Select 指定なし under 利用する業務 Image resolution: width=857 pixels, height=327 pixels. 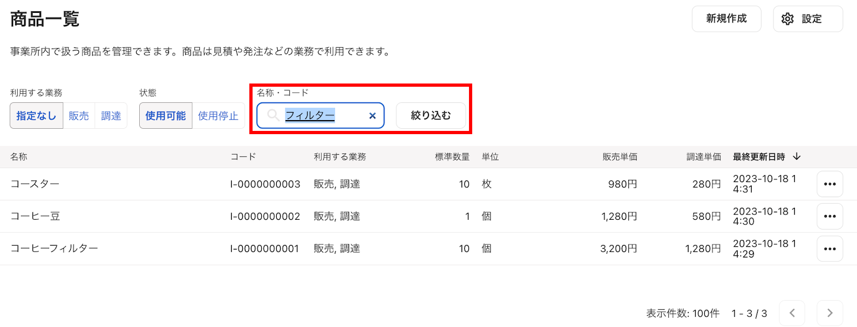click(x=36, y=116)
